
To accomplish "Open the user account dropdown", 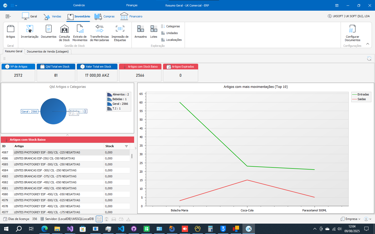I will coord(367,219).
